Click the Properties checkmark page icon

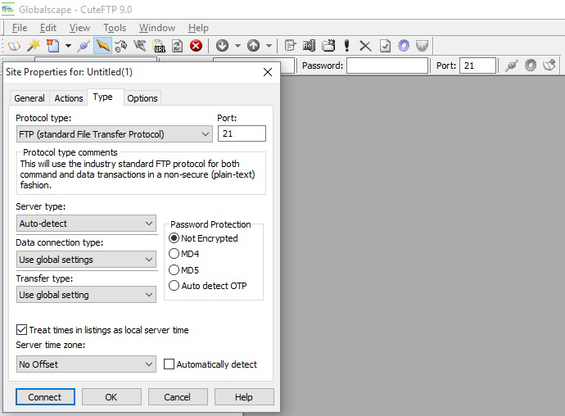[385, 46]
